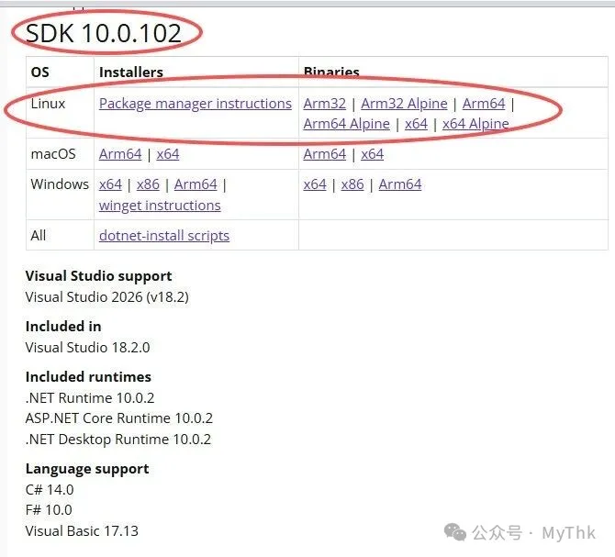Download Linux Arm64 binaries link
Viewport: 615px width, 557px height.
(484, 104)
